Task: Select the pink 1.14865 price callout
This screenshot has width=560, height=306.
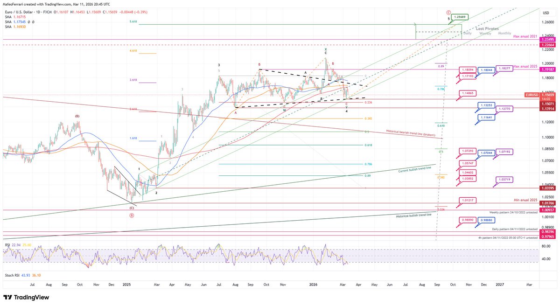Action: click(467, 93)
